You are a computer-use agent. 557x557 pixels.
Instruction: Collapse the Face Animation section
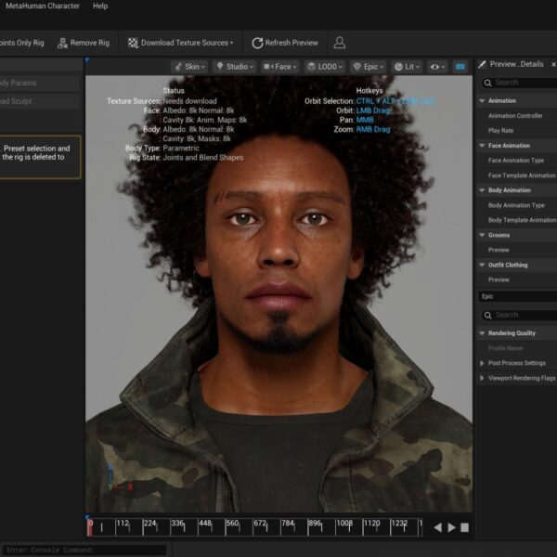482,146
